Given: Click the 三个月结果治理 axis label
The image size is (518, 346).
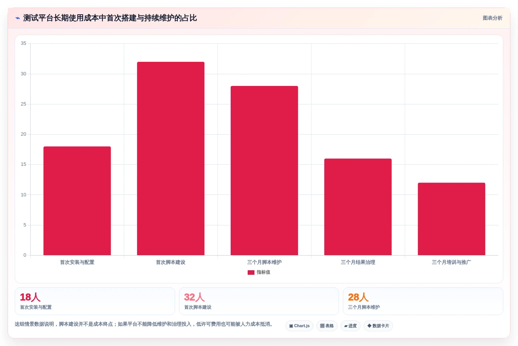Looking at the screenshot, I should point(358,262).
